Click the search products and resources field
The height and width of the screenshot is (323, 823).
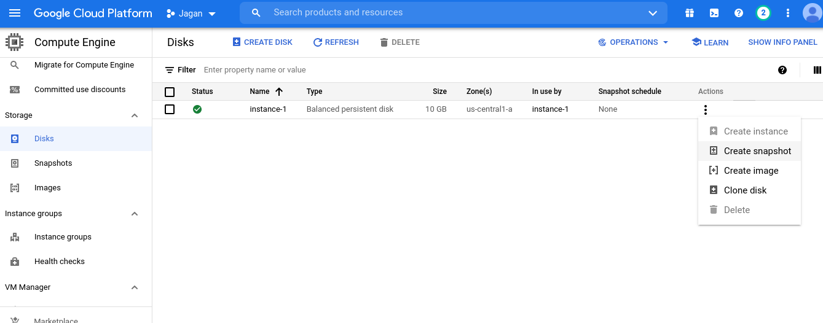(x=453, y=13)
